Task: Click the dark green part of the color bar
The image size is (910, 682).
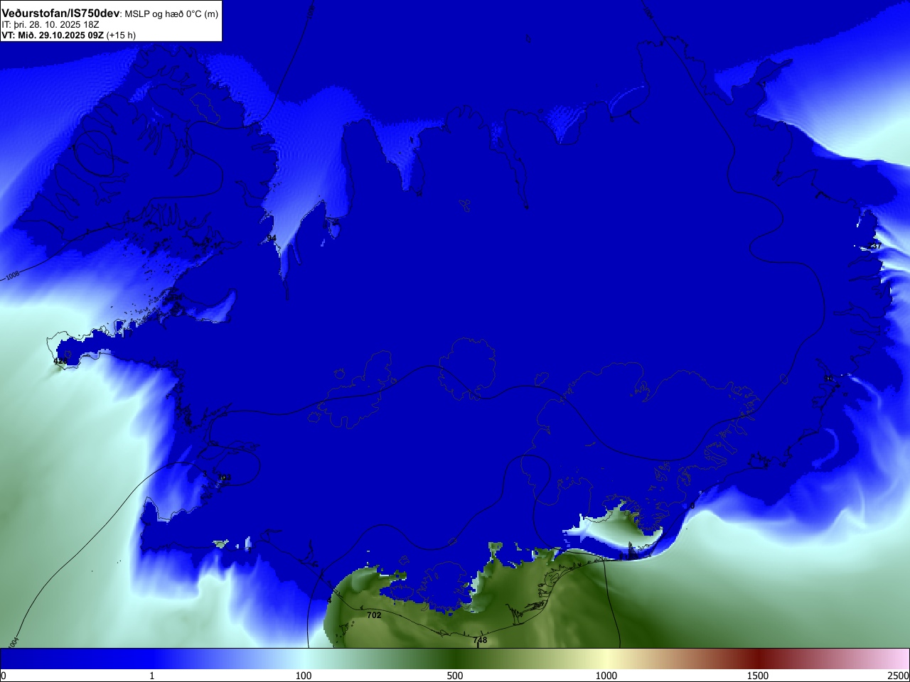Action: [455, 659]
